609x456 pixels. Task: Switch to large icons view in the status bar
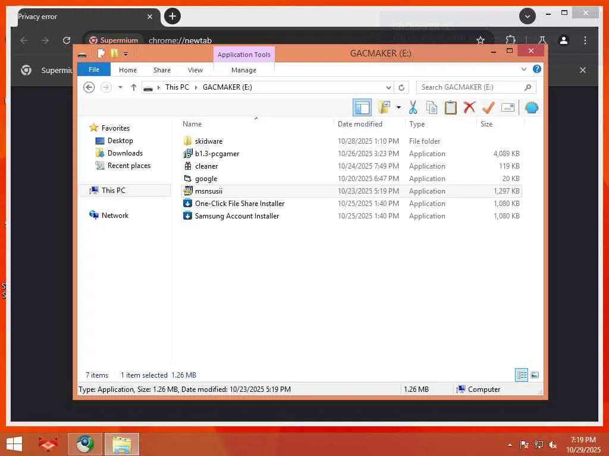click(535, 375)
